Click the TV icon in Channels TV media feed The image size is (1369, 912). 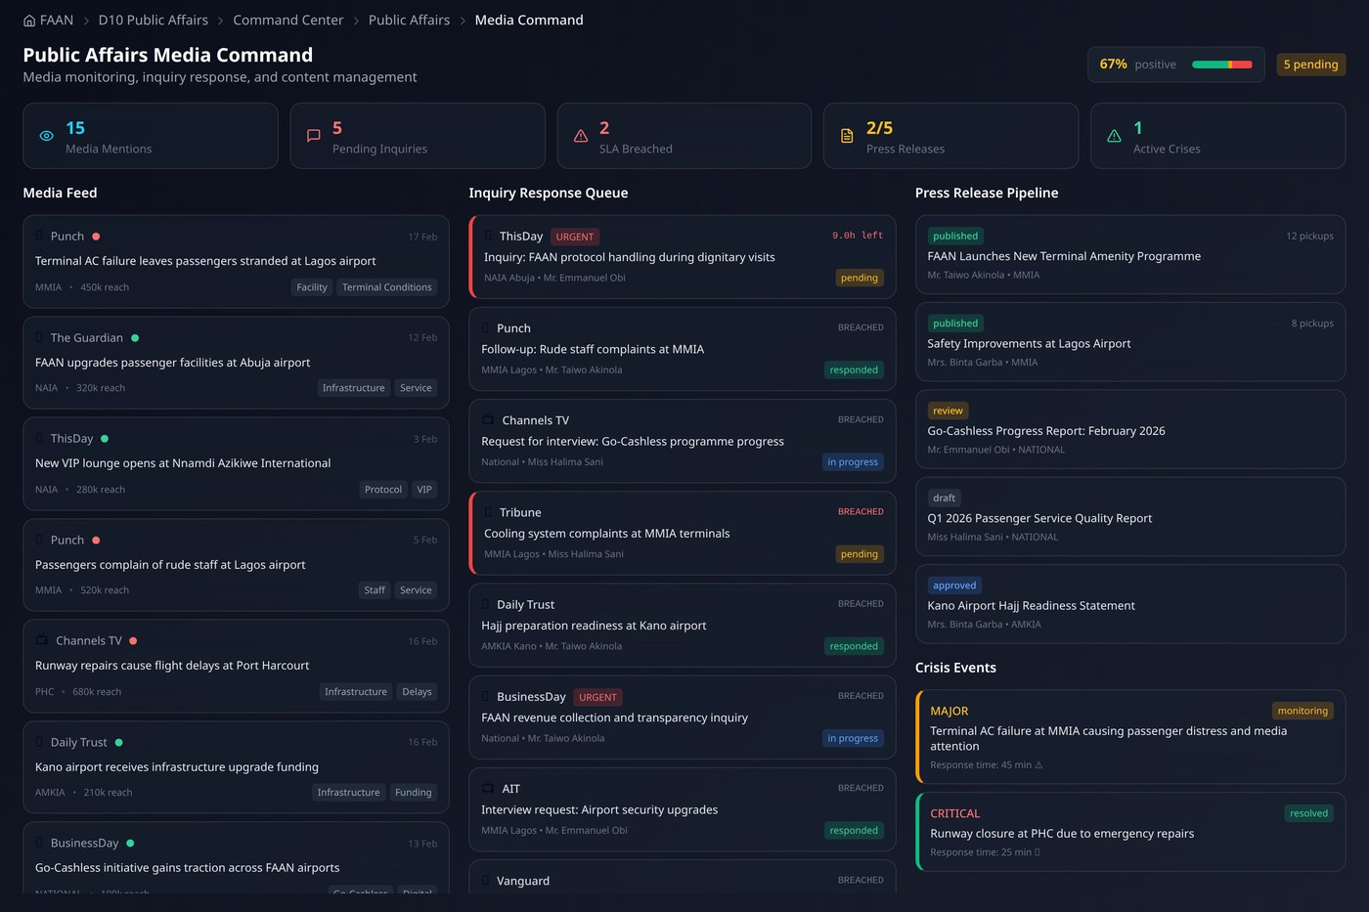[x=42, y=641]
